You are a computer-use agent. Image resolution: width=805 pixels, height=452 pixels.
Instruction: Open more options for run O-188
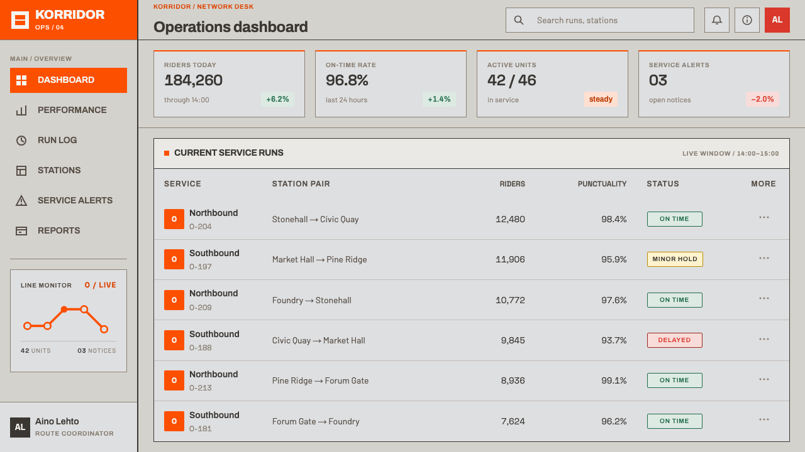(x=764, y=339)
